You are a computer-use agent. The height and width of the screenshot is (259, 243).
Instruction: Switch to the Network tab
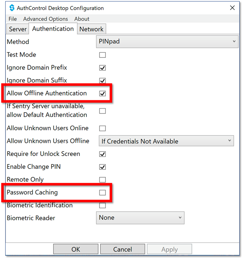[91, 29]
